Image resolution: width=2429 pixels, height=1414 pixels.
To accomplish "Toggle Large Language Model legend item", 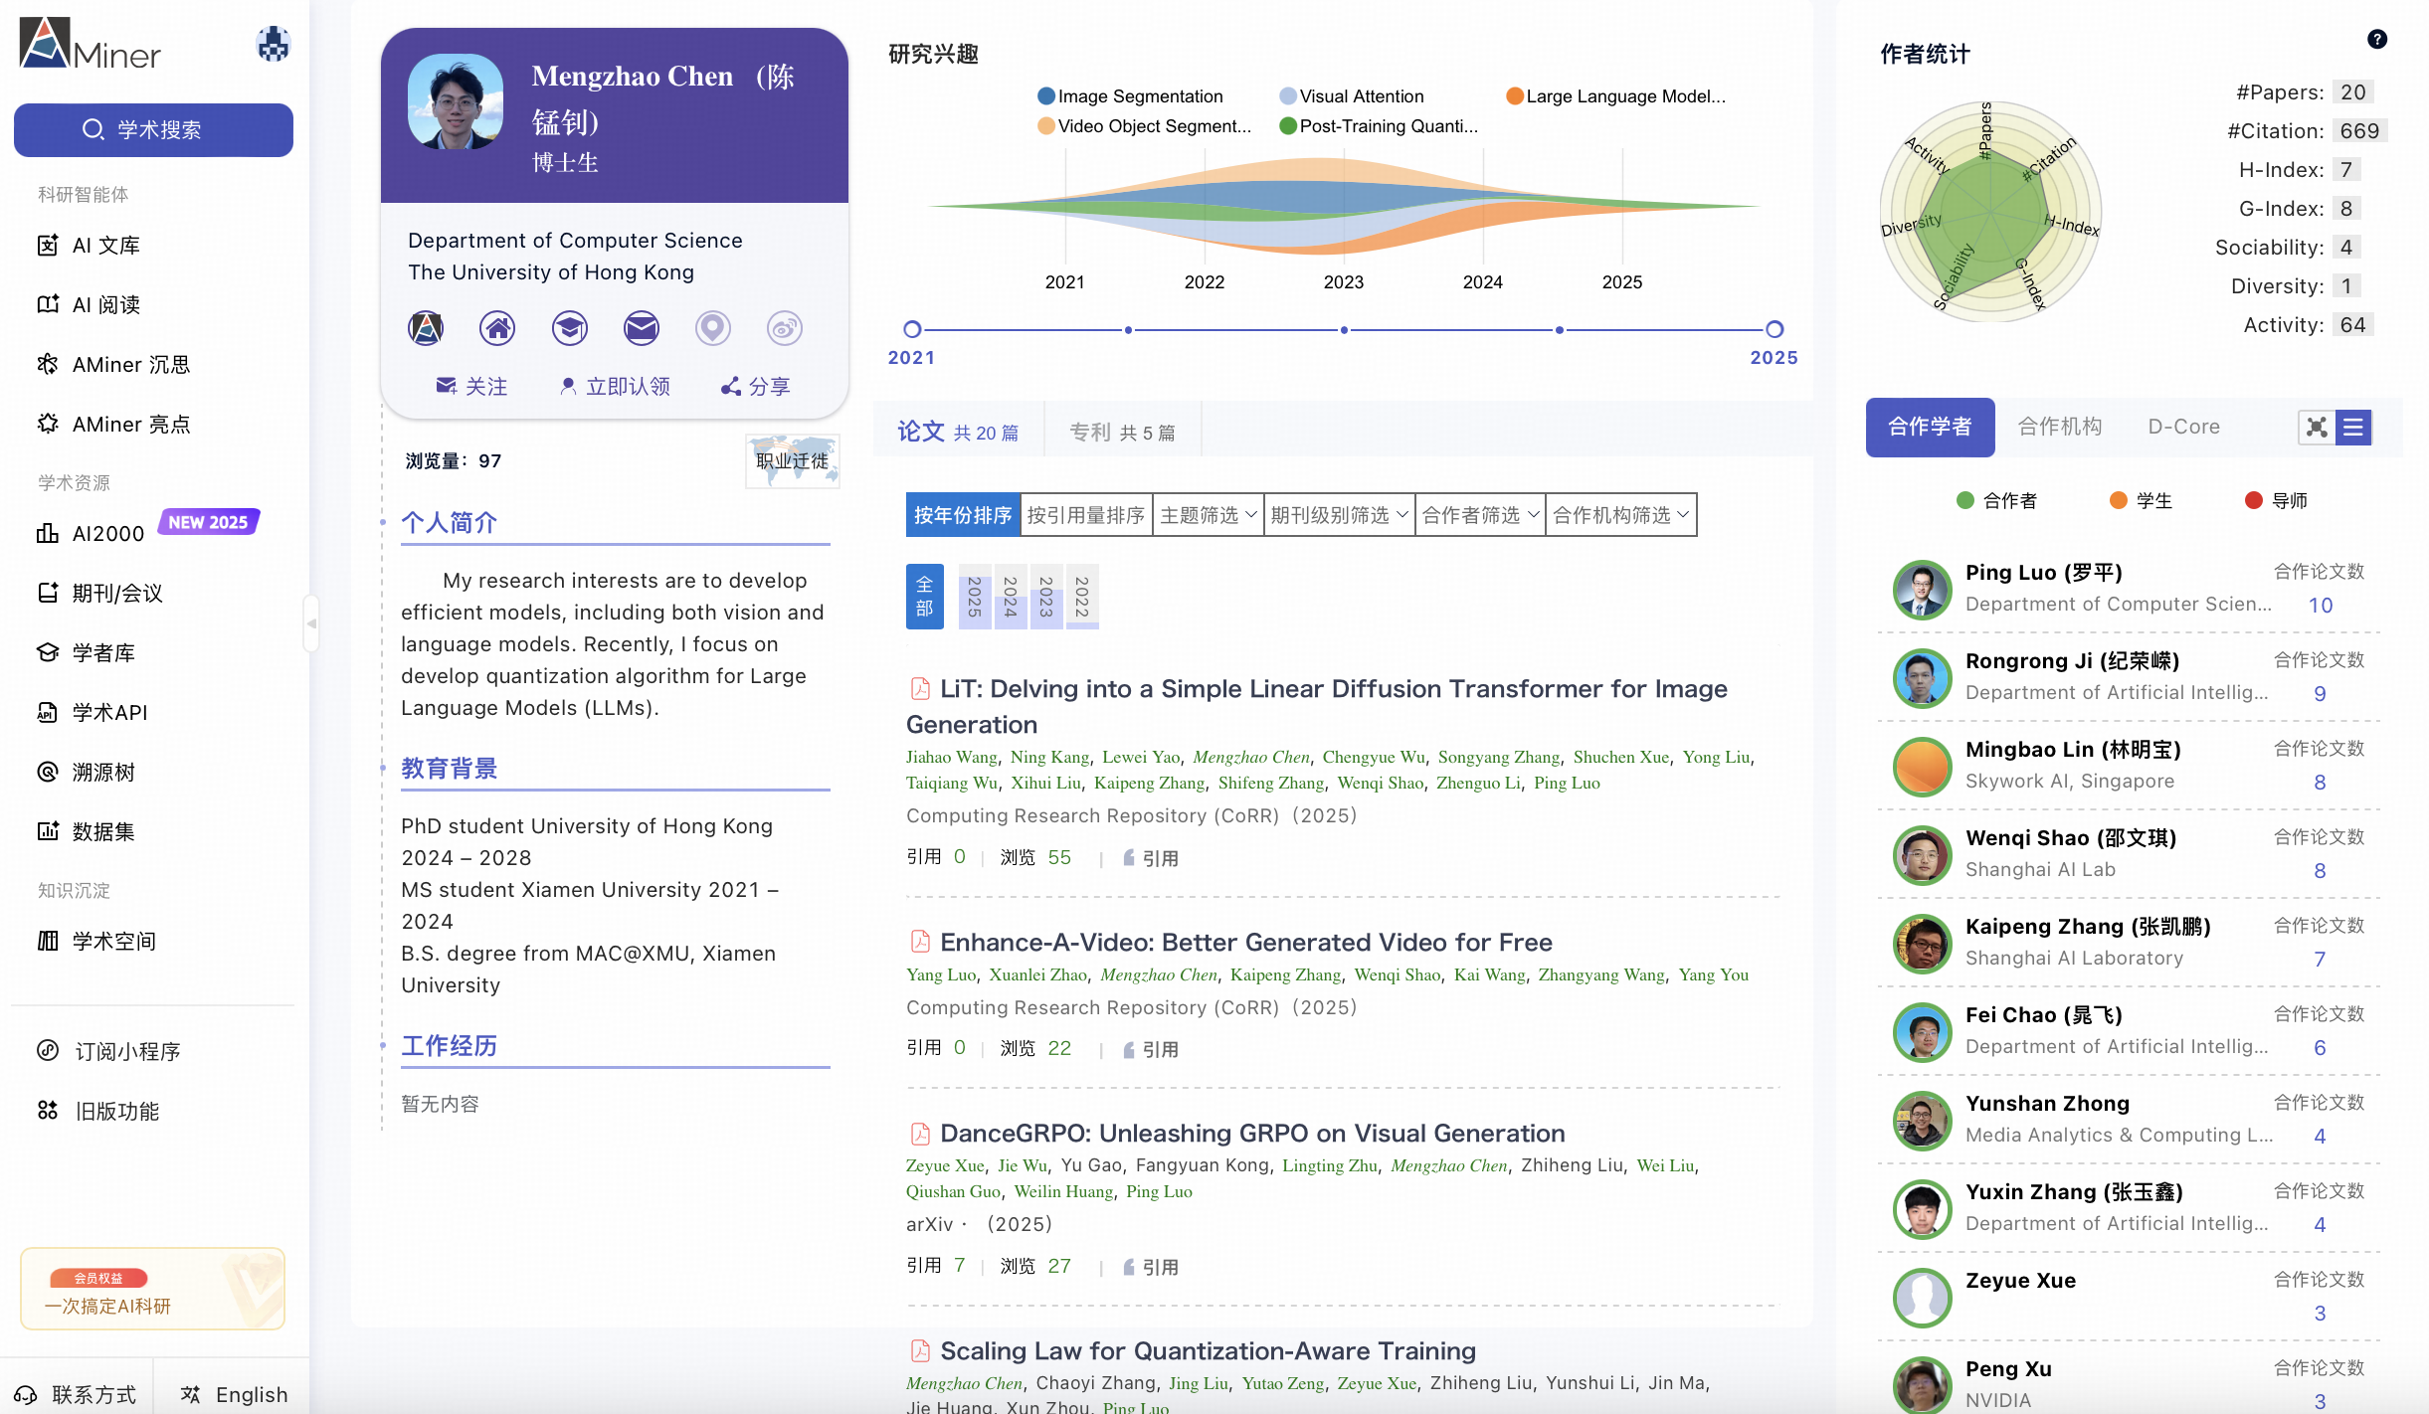I will 1616,96.
